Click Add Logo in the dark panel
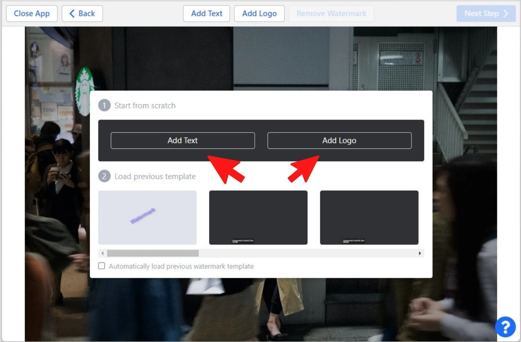The width and height of the screenshot is (521, 342). point(340,141)
